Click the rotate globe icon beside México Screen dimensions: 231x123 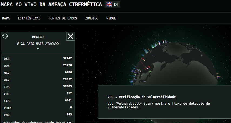coord(5,36)
